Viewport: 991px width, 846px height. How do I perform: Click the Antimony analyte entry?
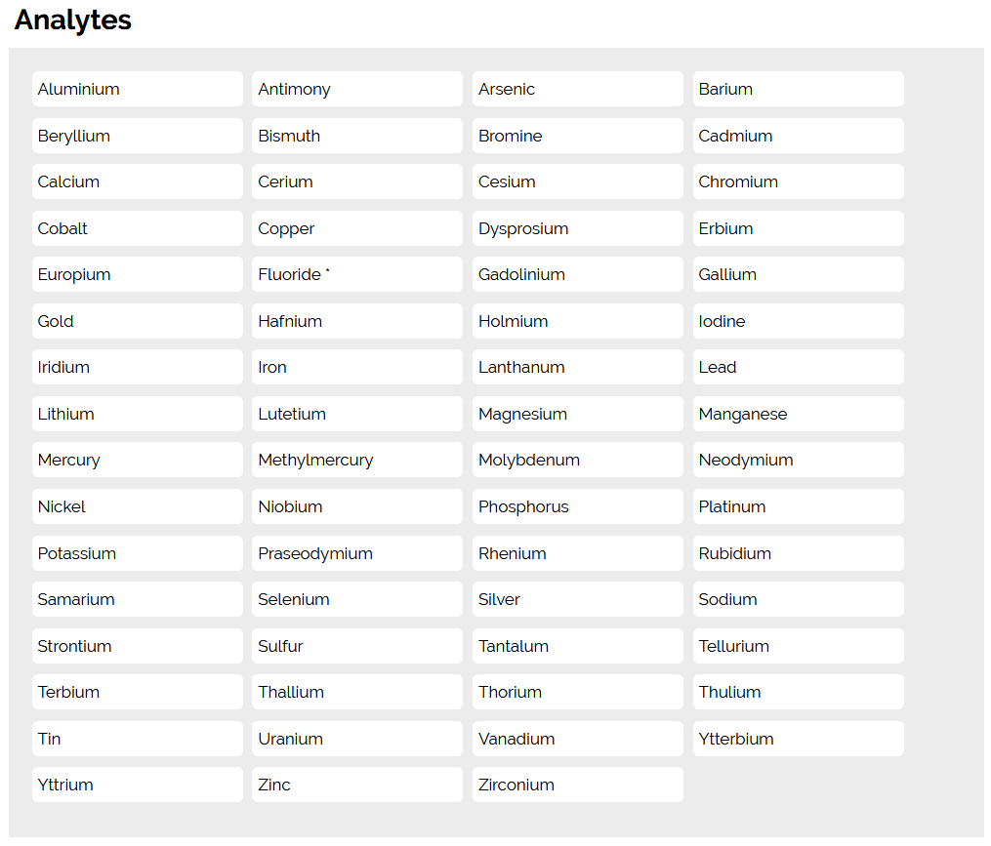click(x=357, y=89)
